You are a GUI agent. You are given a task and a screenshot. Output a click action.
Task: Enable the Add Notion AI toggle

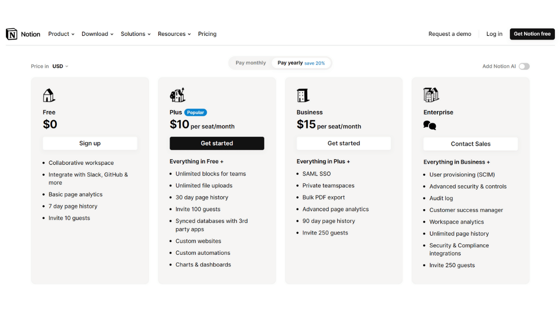tap(524, 66)
